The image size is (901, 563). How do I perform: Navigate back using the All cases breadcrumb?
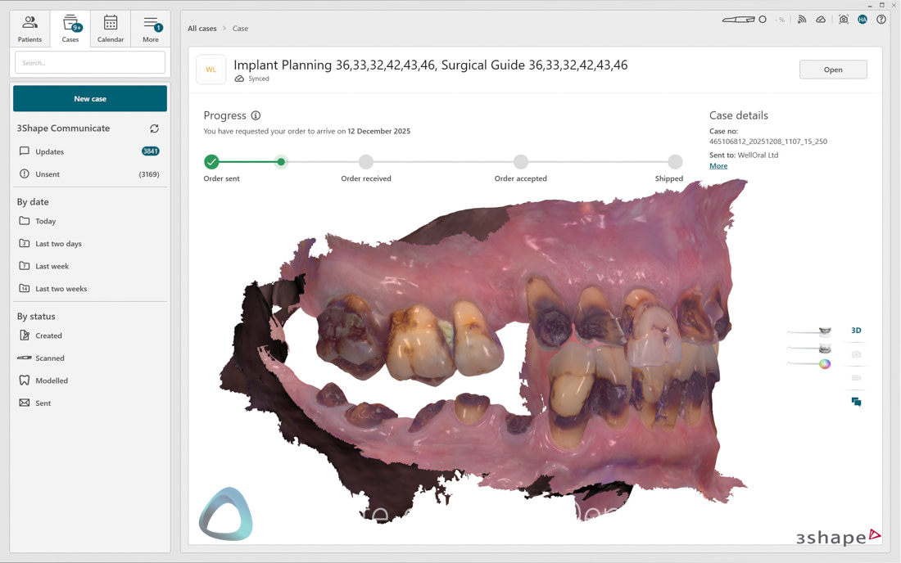pos(201,28)
